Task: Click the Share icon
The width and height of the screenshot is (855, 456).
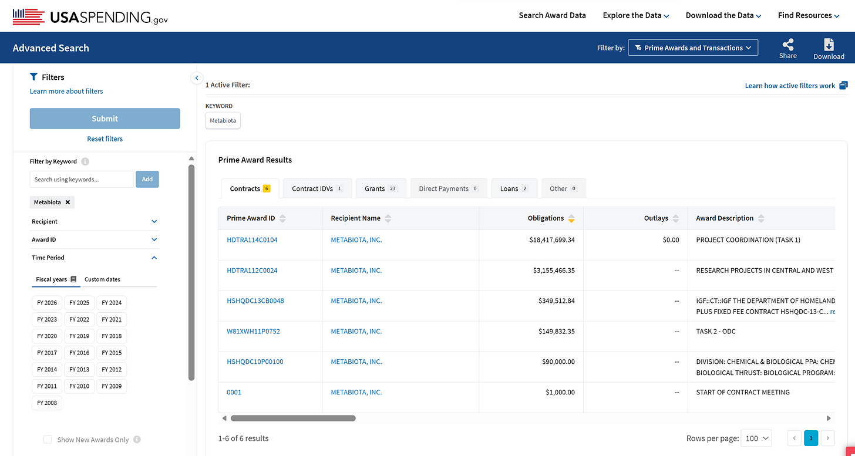Action: pyautogui.click(x=788, y=45)
